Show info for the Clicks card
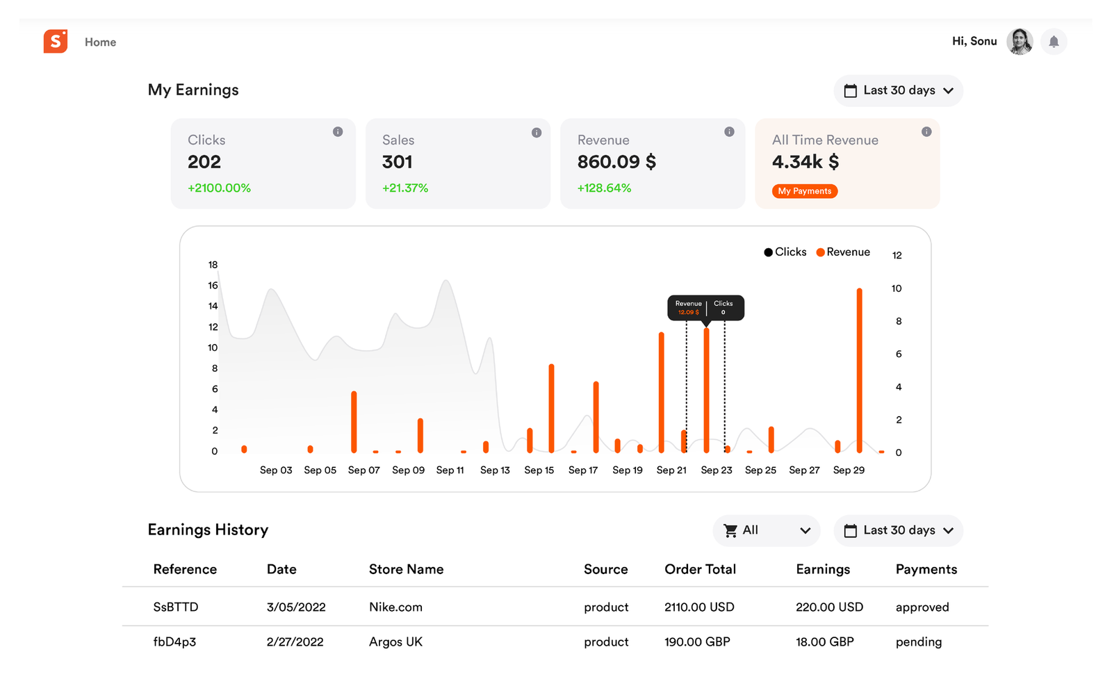This screenshot has width=1112, height=688. tap(338, 131)
